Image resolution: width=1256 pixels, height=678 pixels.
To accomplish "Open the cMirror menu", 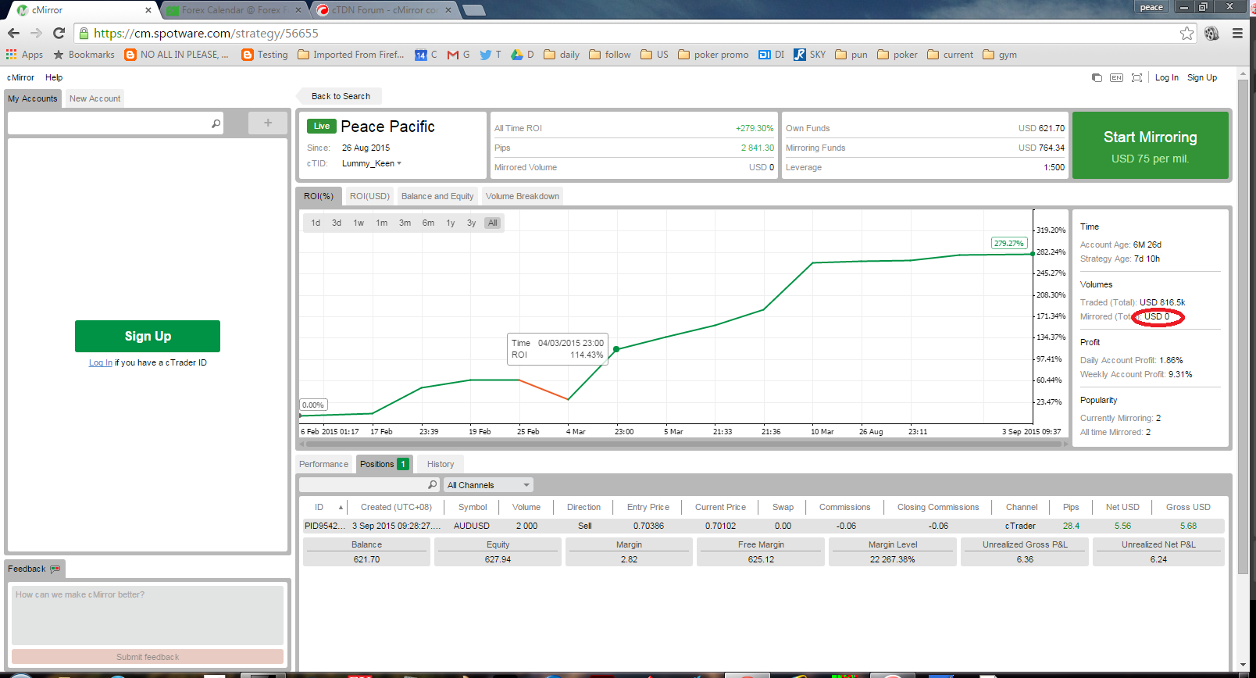I will tap(21, 77).
